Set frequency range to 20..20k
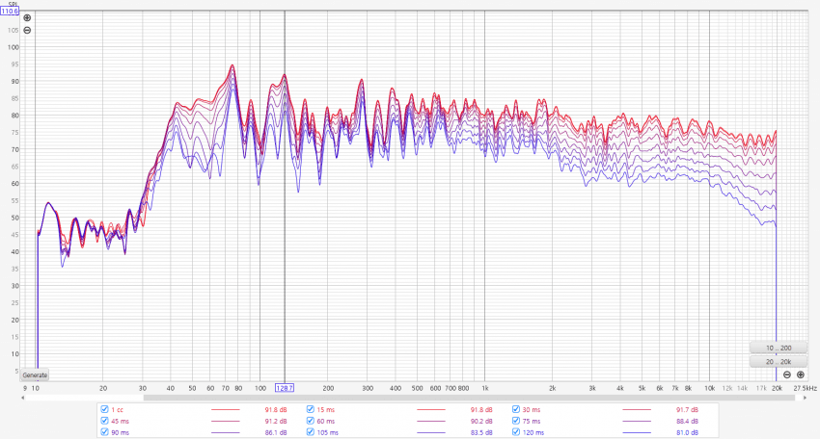This screenshot has width=820, height=439. (x=778, y=361)
